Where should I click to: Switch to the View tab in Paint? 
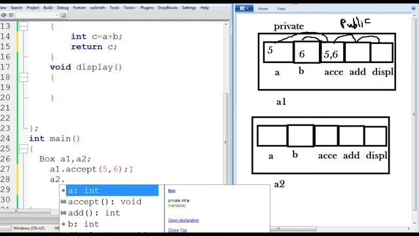(281, 9)
